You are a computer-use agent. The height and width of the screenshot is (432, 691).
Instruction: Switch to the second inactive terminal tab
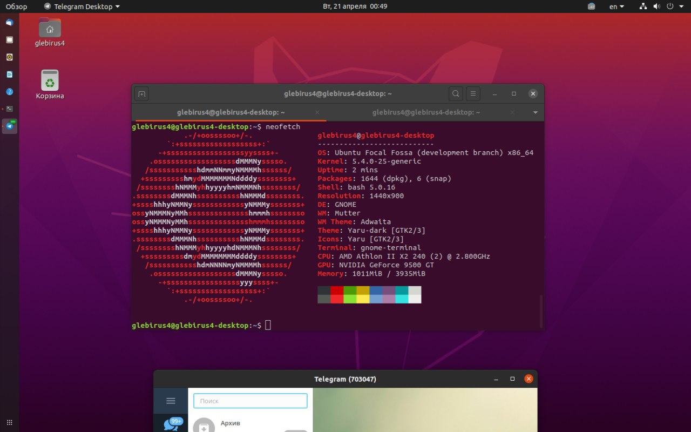click(426, 112)
